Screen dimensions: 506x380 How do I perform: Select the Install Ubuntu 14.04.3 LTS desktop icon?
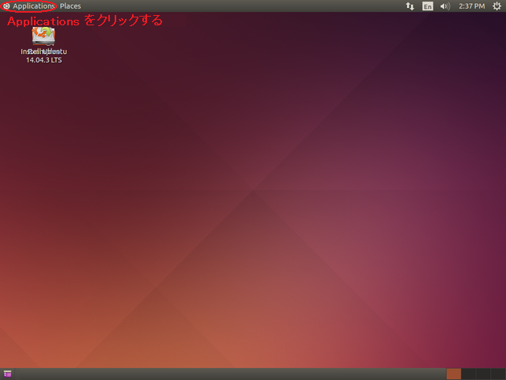point(43,45)
